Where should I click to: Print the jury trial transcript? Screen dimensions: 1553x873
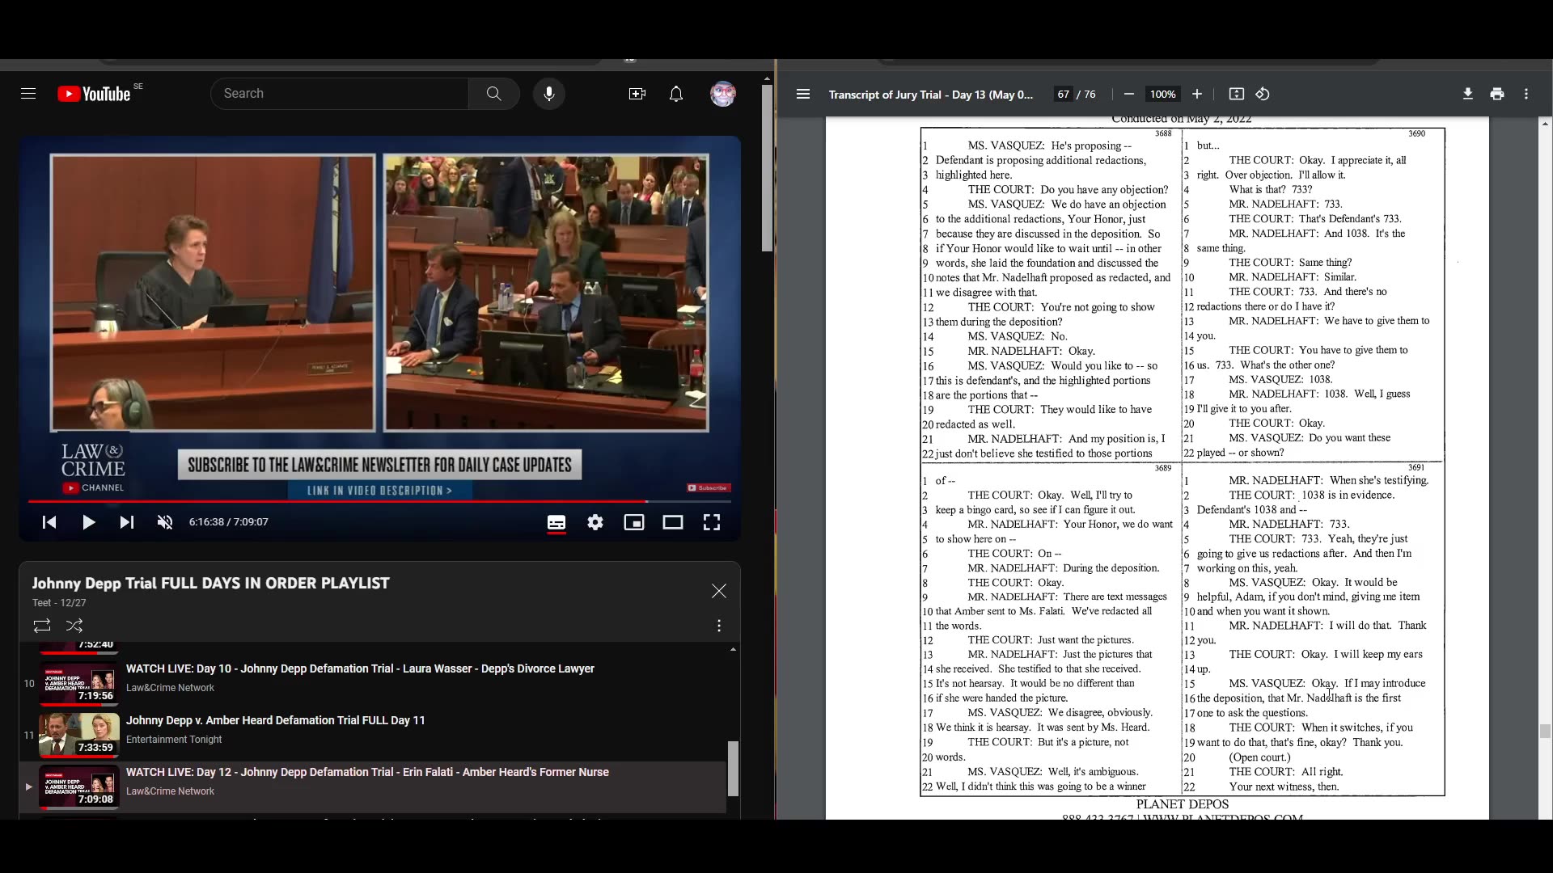(1496, 94)
